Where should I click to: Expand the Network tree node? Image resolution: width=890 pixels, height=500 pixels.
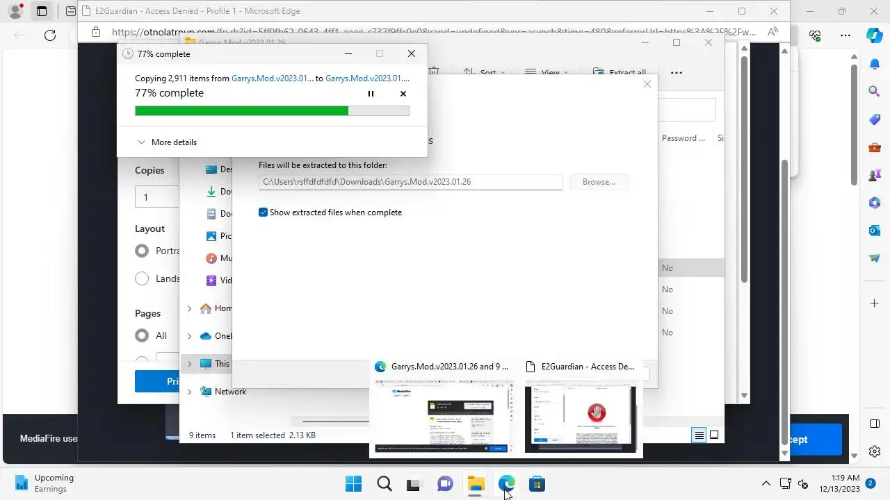(189, 392)
